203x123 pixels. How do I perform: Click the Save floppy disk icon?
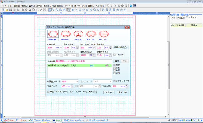pos(11,10)
